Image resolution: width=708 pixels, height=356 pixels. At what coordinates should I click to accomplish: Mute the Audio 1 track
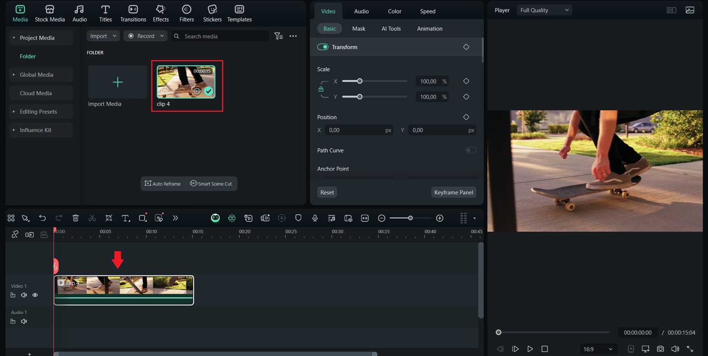(x=24, y=321)
